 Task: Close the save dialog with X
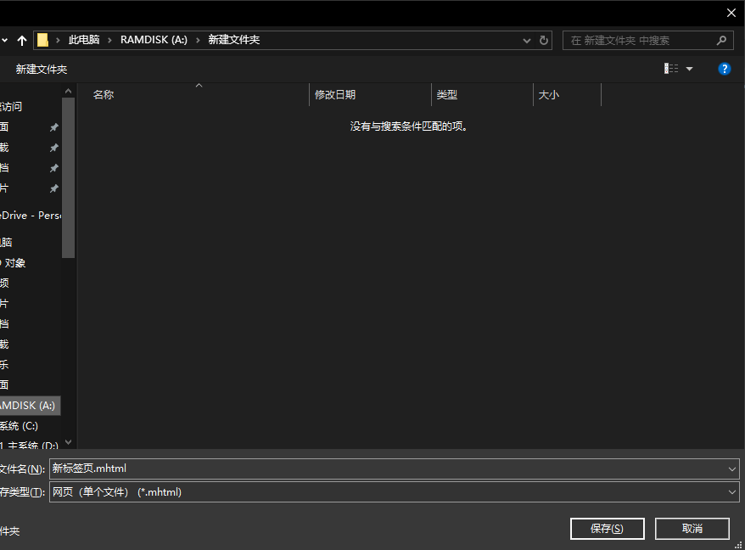(x=731, y=12)
